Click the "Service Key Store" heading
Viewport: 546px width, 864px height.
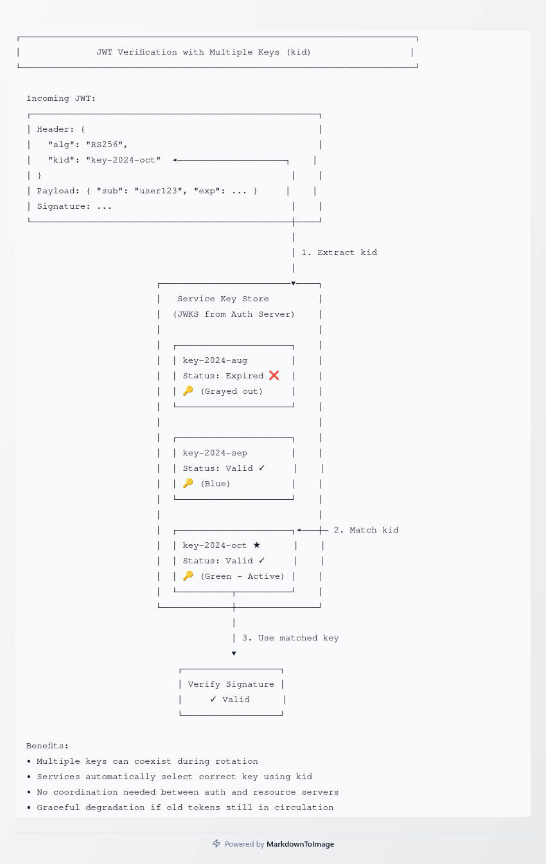tap(223, 299)
